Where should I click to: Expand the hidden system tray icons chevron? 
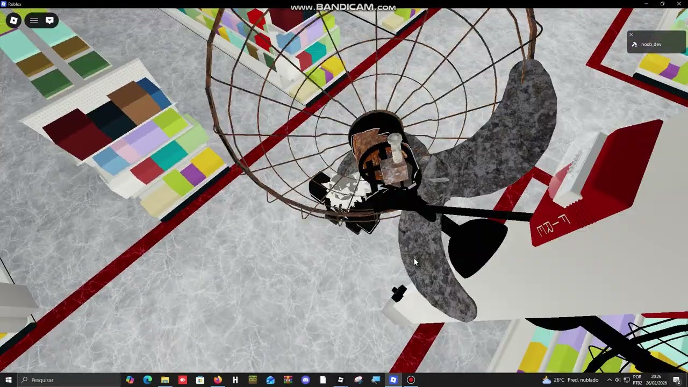click(609, 380)
